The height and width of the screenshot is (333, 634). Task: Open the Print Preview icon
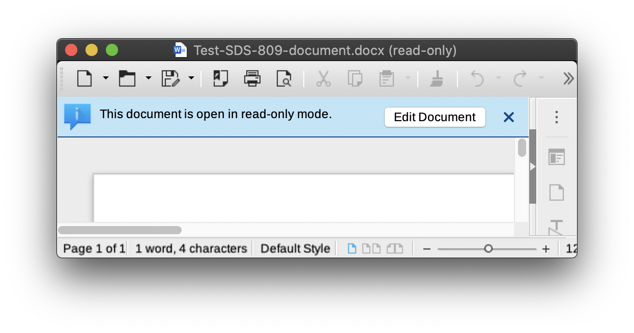pyautogui.click(x=284, y=78)
